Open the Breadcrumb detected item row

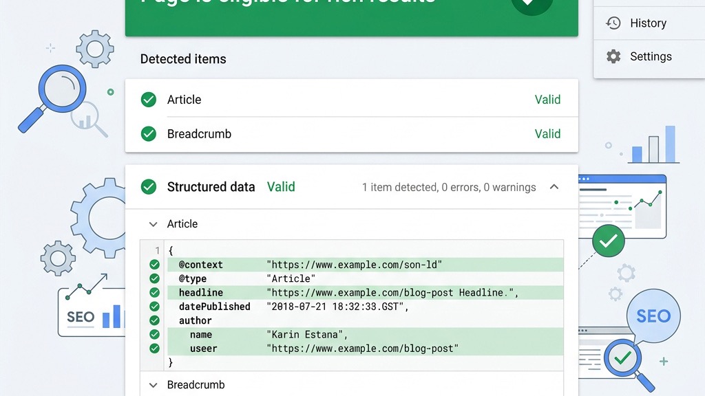(199, 134)
